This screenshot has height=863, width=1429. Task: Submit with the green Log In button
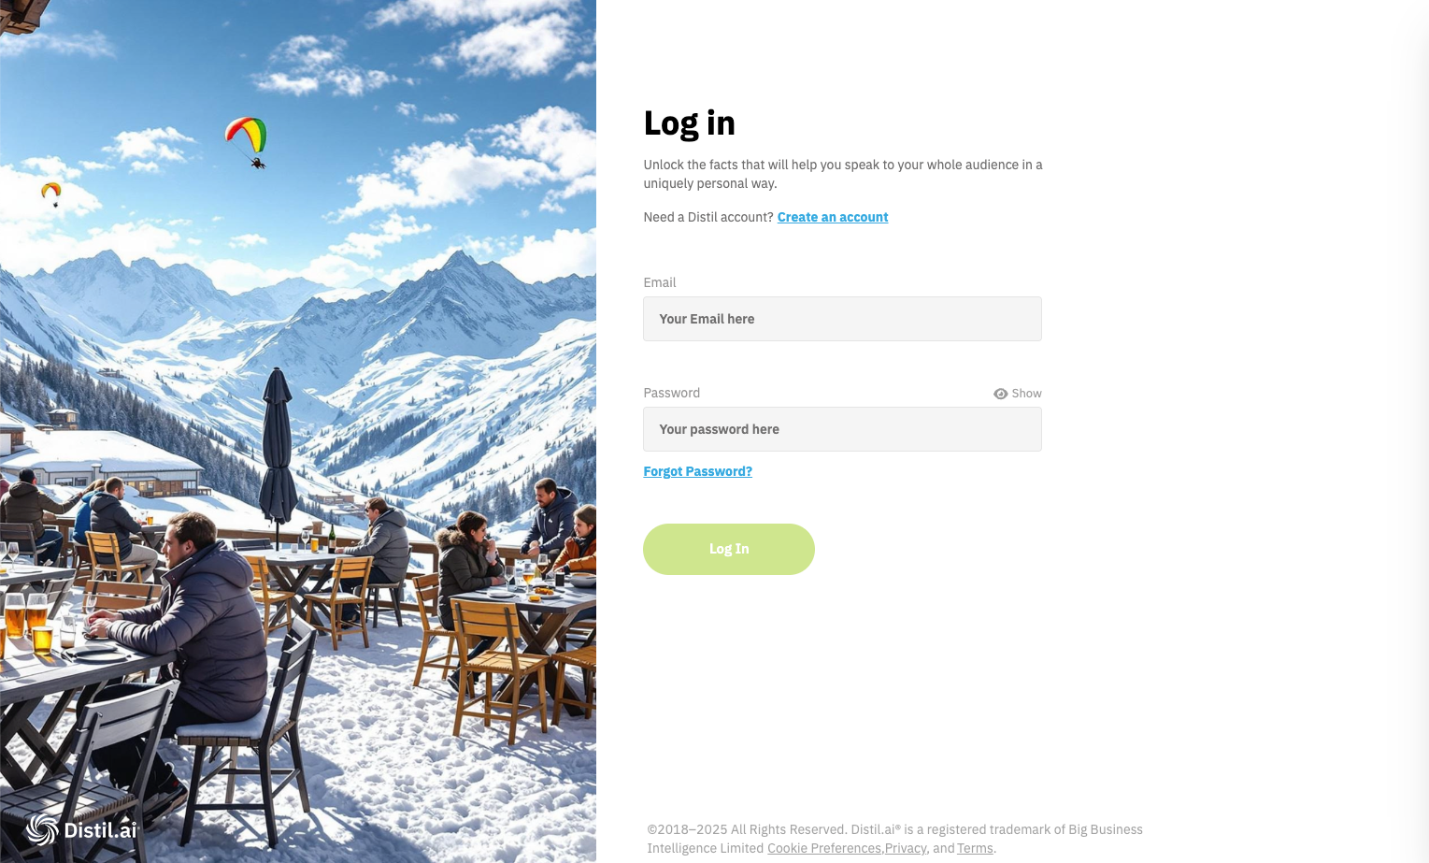[x=729, y=549]
